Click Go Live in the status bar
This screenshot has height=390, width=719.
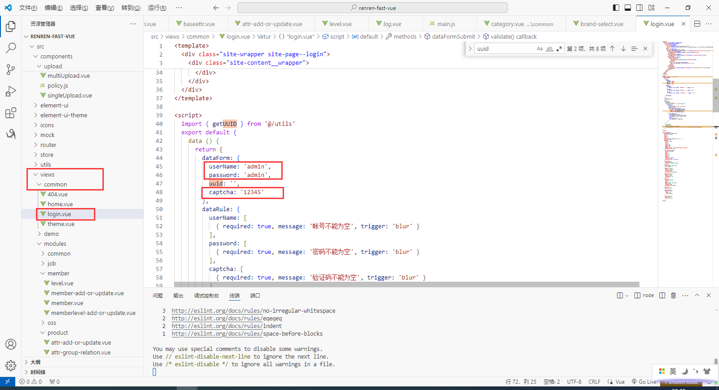[644, 381]
